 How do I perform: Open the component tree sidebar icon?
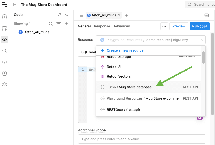(x=5, y=28)
